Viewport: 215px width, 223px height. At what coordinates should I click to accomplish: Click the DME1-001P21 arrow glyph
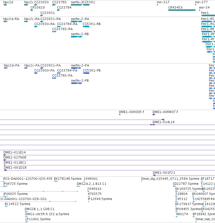[154, 175]
